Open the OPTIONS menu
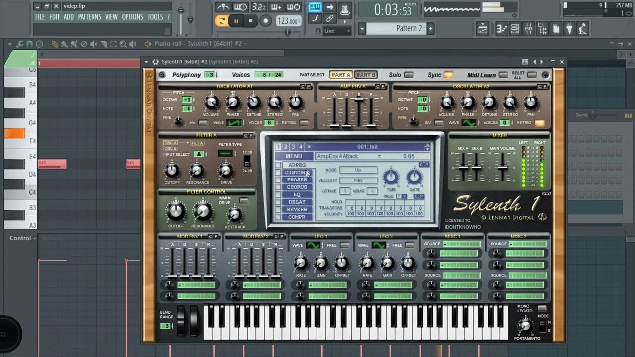 pos(132,17)
